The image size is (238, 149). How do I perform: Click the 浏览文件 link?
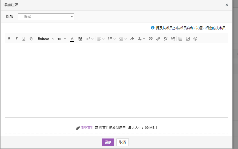pos(87,127)
